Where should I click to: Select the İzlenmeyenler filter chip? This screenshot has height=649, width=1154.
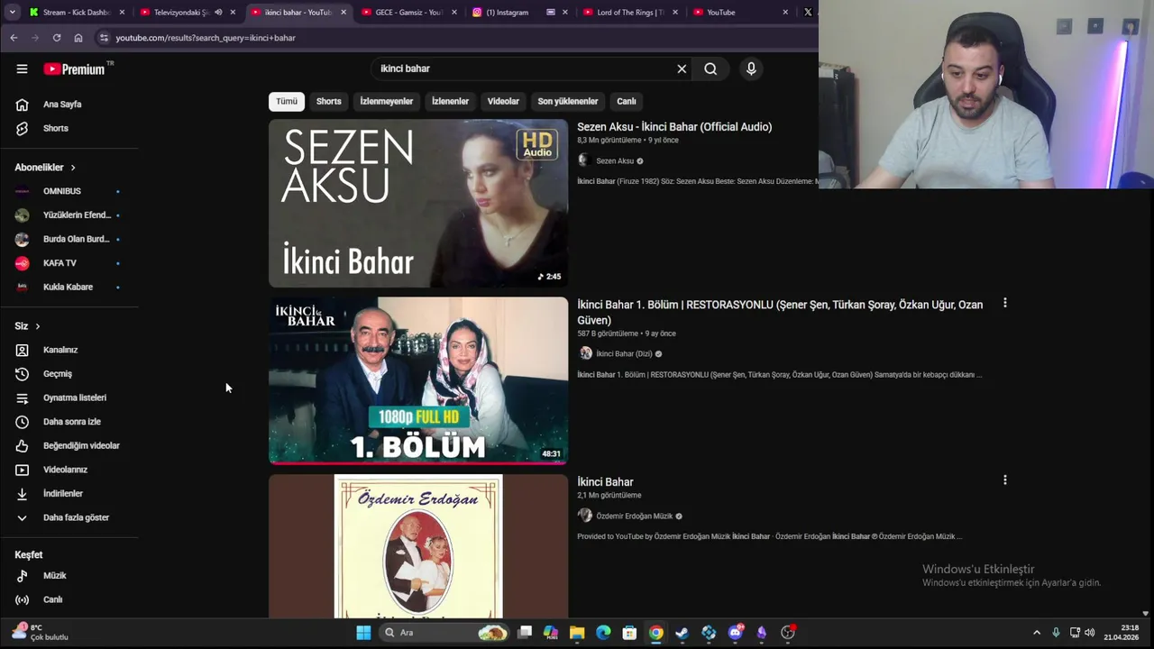[x=387, y=101]
